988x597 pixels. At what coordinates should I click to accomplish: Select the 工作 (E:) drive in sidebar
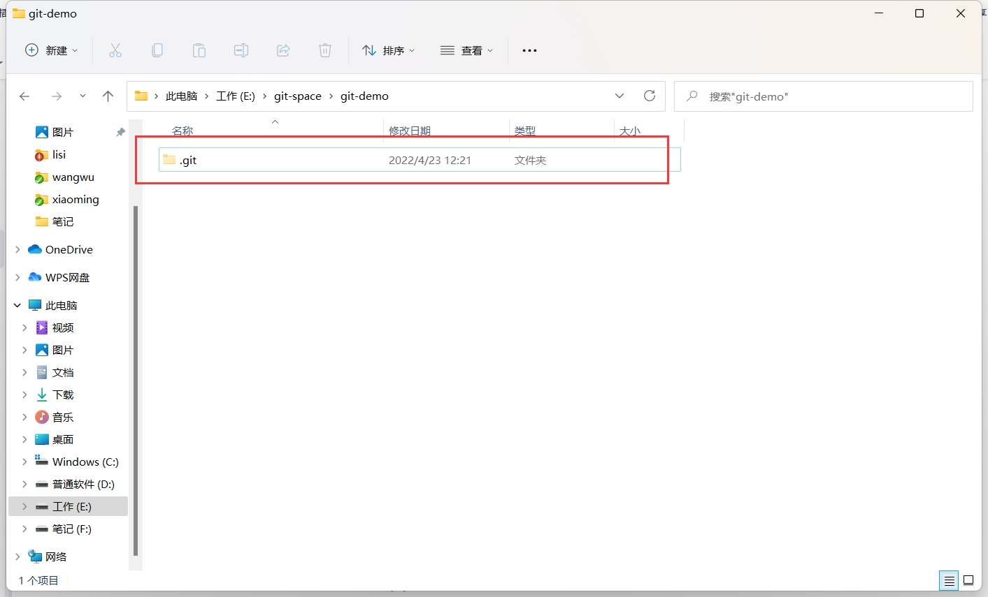coord(72,506)
